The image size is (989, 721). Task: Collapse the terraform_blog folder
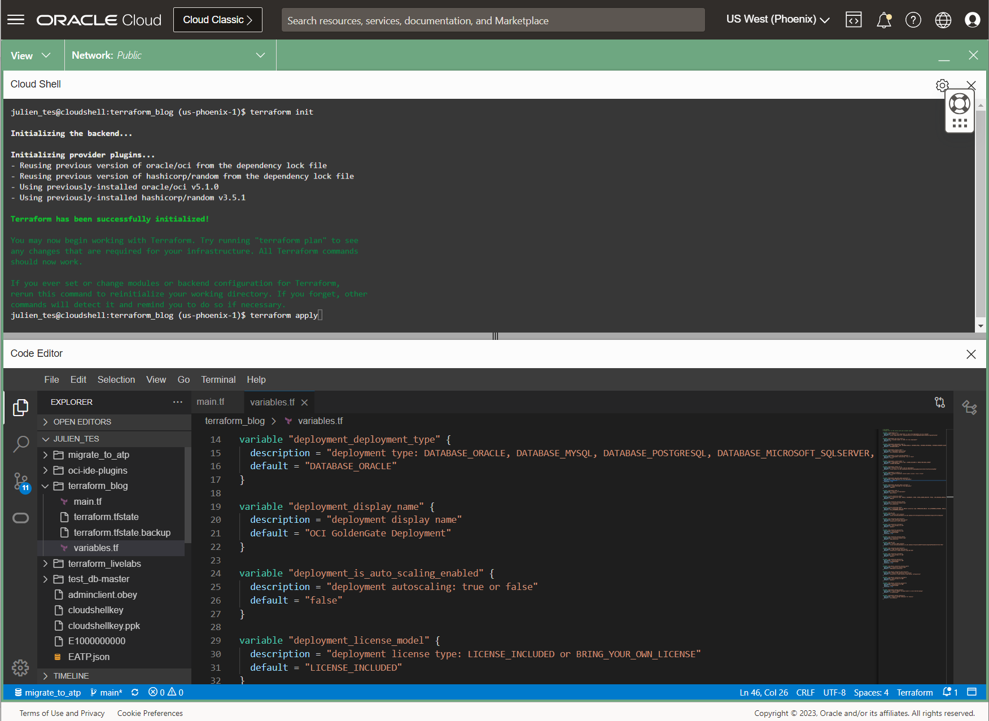point(45,486)
